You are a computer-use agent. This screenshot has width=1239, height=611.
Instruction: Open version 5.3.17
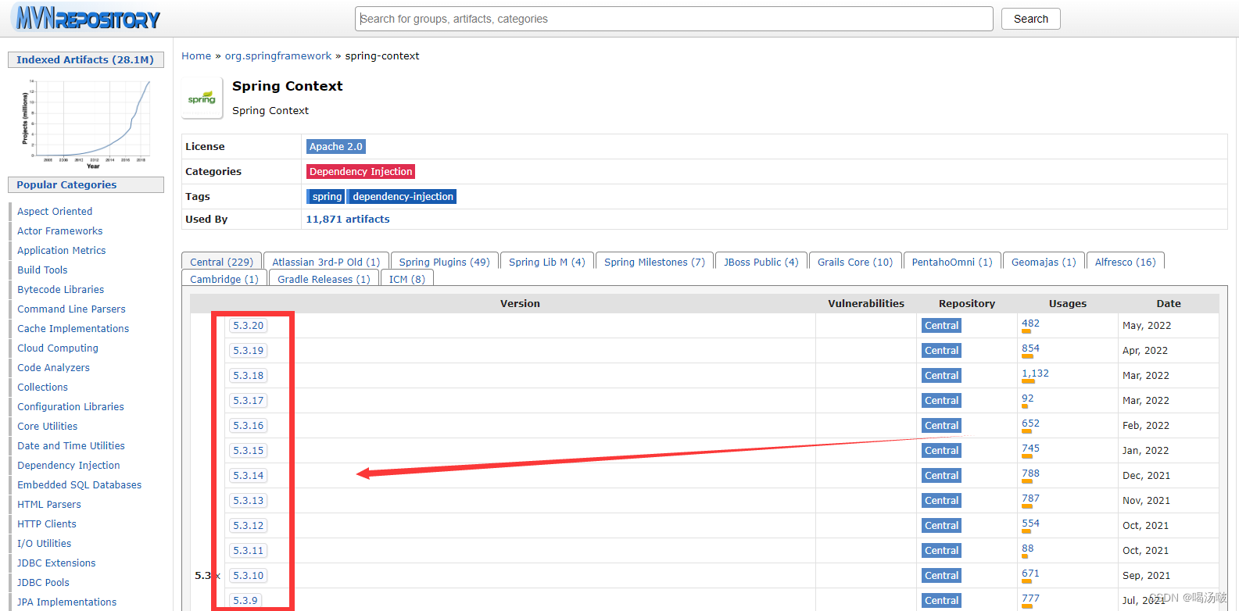(x=248, y=401)
